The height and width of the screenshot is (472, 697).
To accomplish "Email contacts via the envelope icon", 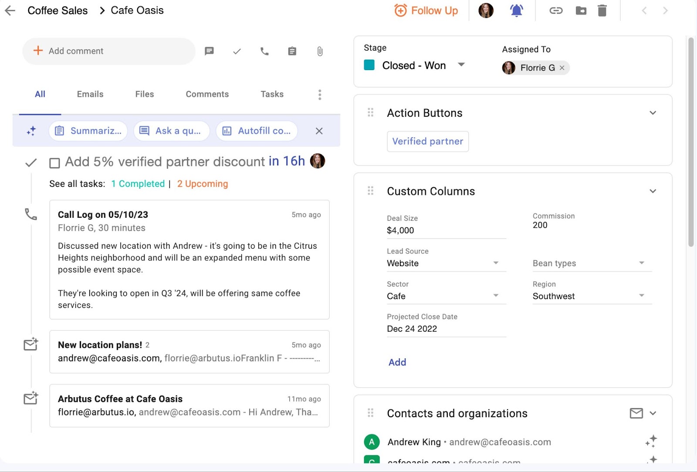I will pos(636,413).
